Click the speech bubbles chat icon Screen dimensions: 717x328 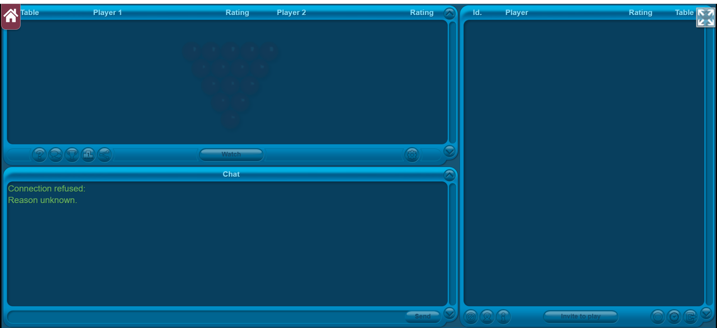[55, 154]
